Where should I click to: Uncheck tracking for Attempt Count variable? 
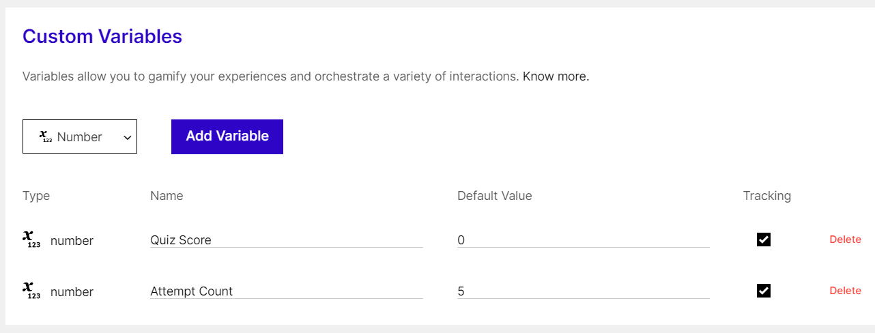(764, 291)
